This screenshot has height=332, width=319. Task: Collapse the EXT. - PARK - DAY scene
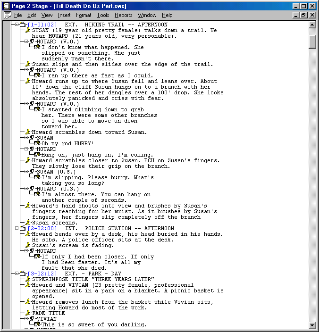[17, 274]
